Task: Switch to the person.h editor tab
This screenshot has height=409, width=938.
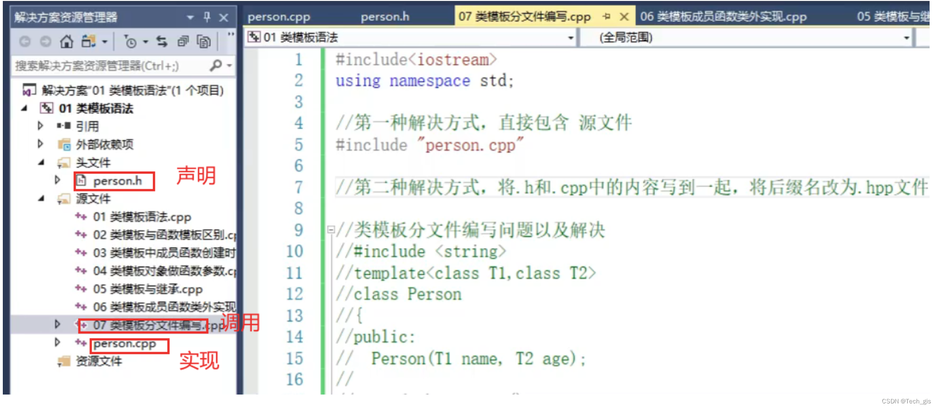Action: 385,17
